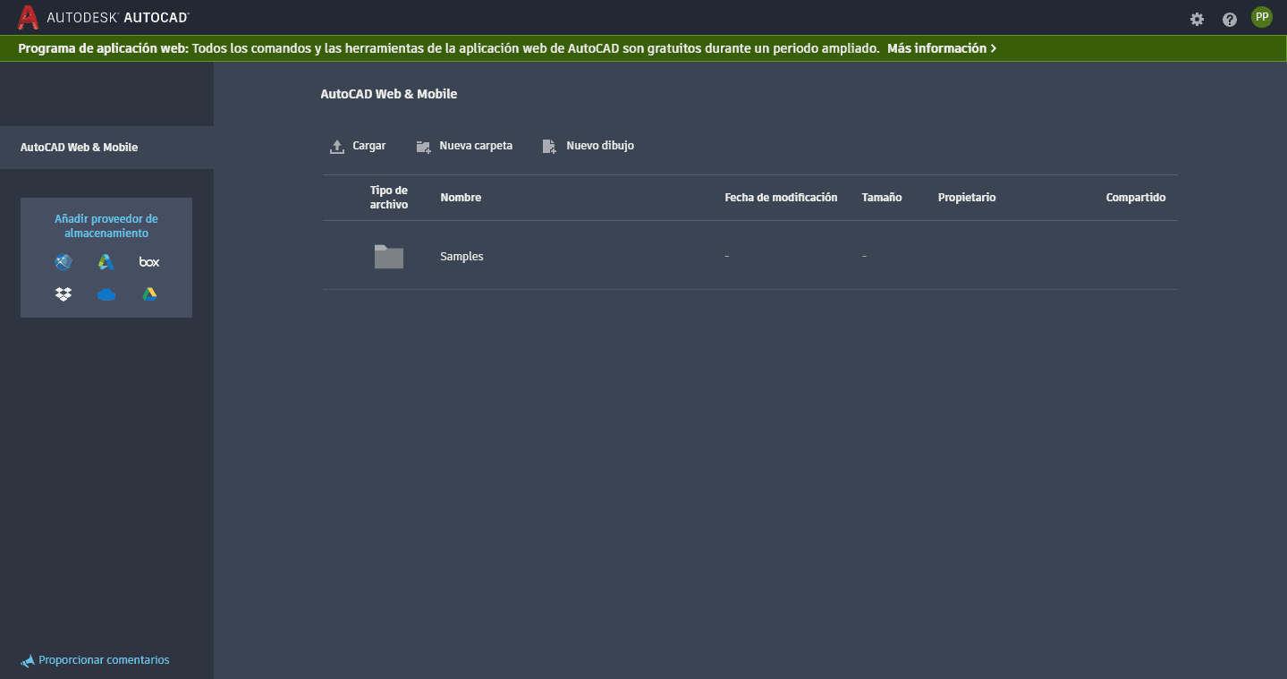Click the Compartido column header
1287x679 pixels.
coord(1136,198)
